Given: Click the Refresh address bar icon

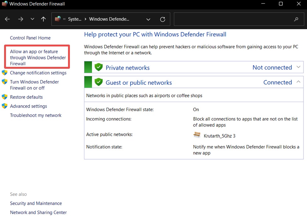Looking at the screenshot, I should coord(162,19).
